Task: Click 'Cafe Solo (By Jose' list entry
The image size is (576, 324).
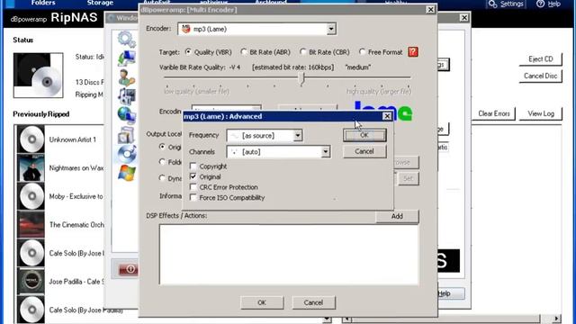Action: pyautogui.click(x=76, y=253)
